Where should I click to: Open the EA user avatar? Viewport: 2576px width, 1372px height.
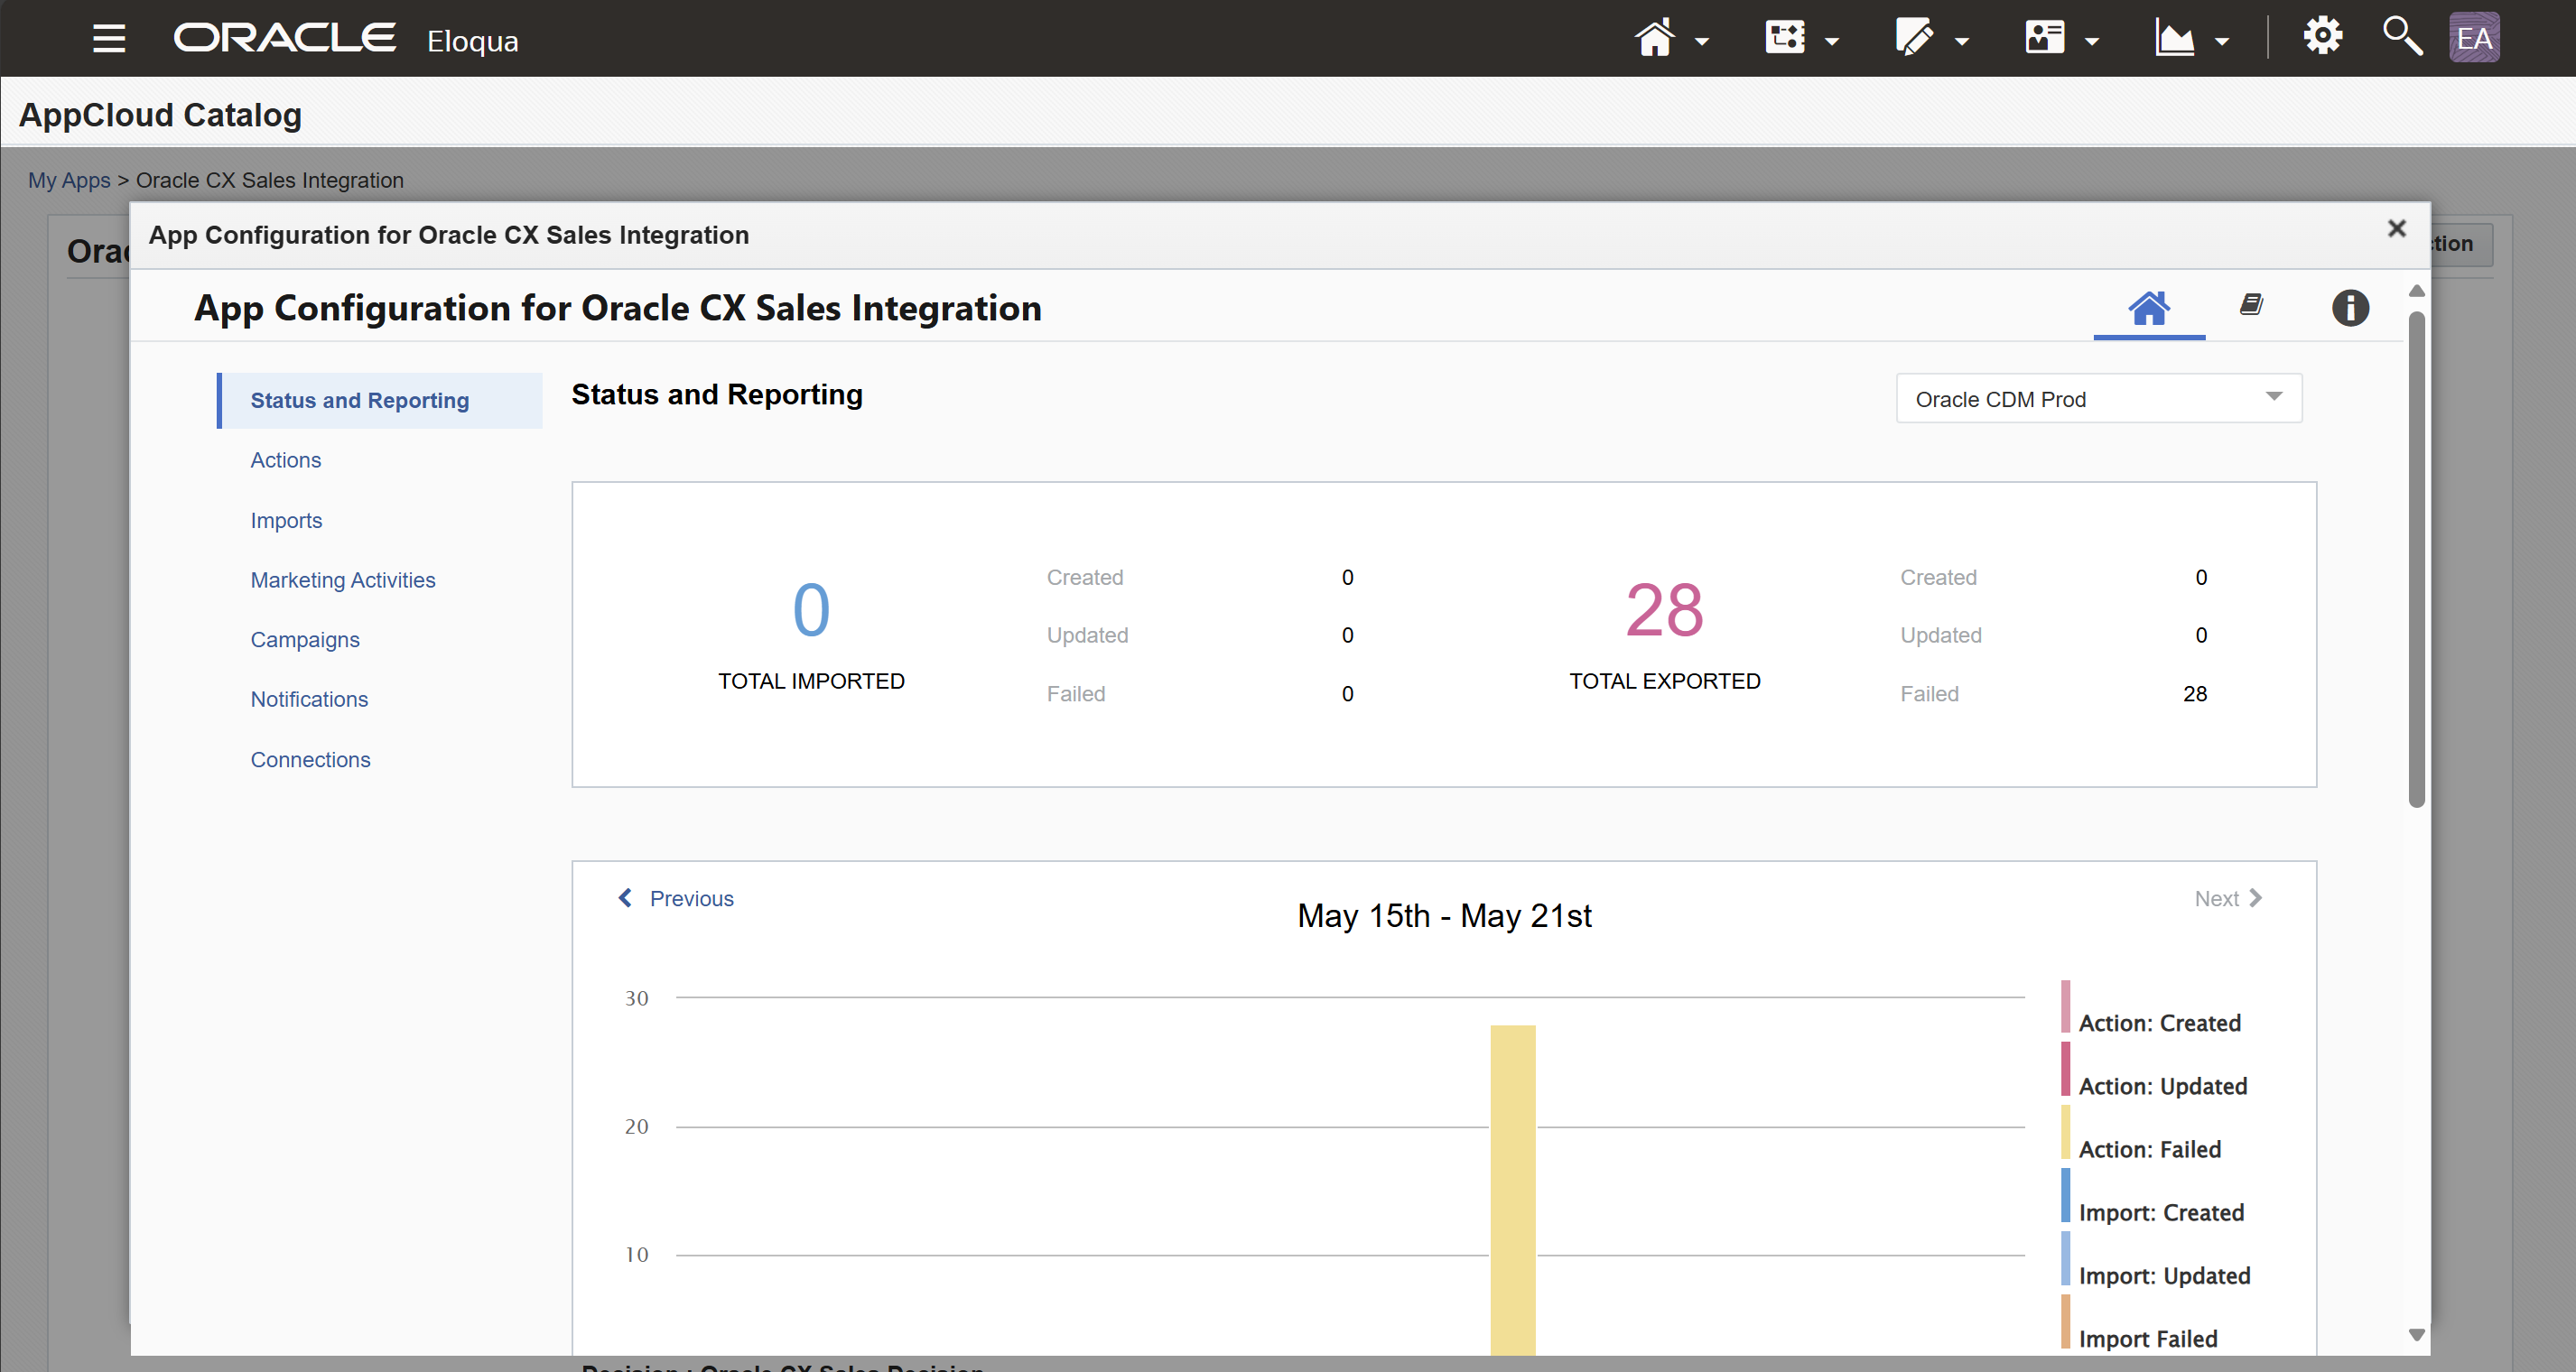point(2474,38)
